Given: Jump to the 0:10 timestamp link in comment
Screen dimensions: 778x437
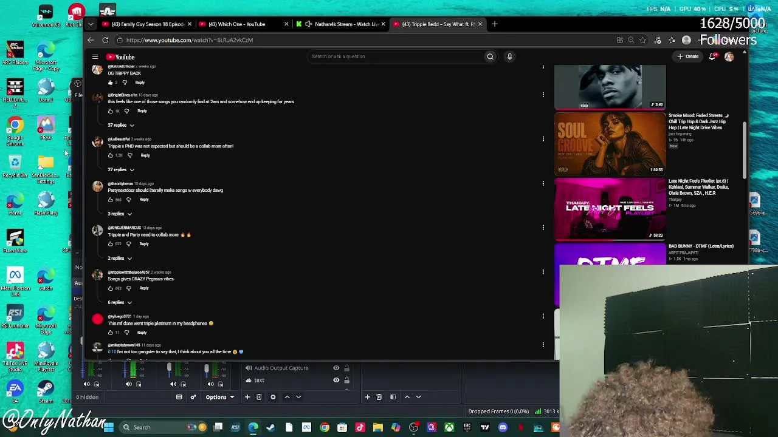Looking at the screenshot, I should tap(112, 352).
